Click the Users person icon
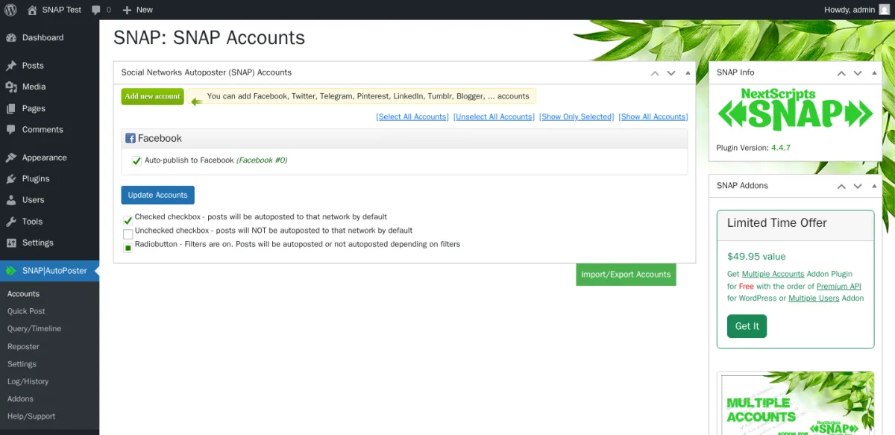Image resolution: width=895 pixels, height=435 pixels. pos(11,200)
